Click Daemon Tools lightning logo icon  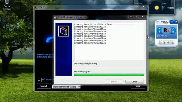coord(158,22)
